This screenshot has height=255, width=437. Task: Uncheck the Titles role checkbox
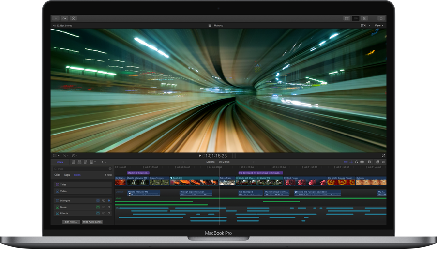pyautogui.click(x=57, y=185)
